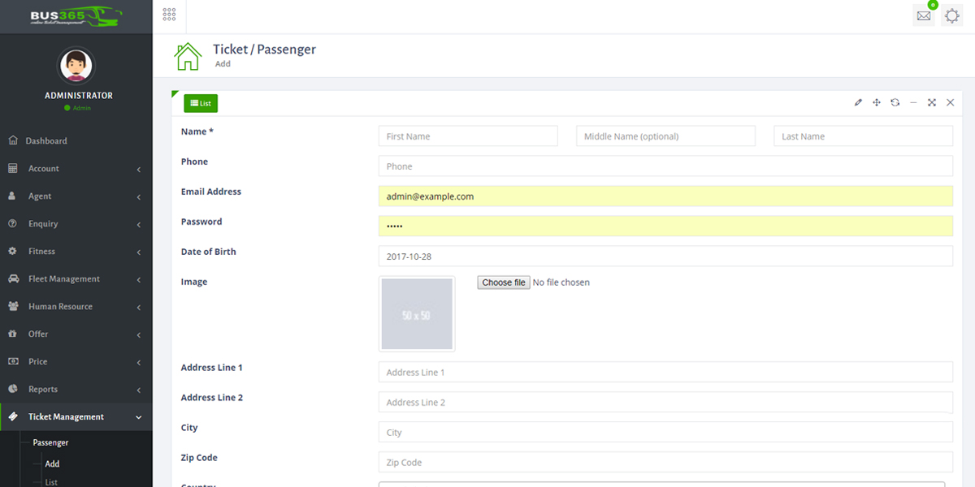The image size is (975, 487).
Task: Click the Choose file button for Image
Action: coord(503,282)
